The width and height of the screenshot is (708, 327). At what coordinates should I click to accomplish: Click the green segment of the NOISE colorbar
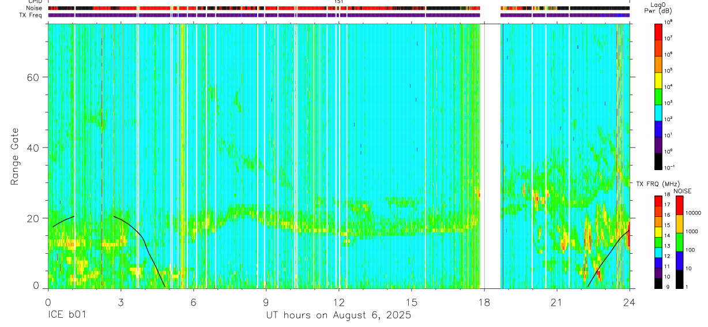[x=679, y=242]
